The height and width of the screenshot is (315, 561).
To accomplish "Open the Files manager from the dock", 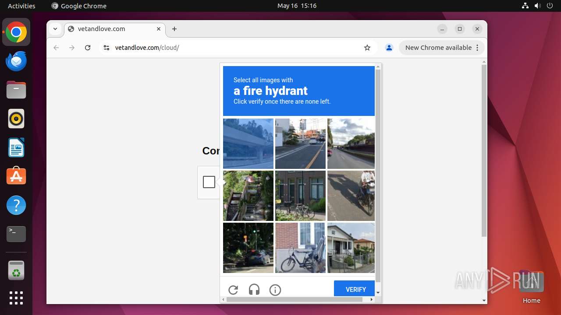I will point(16,90).
